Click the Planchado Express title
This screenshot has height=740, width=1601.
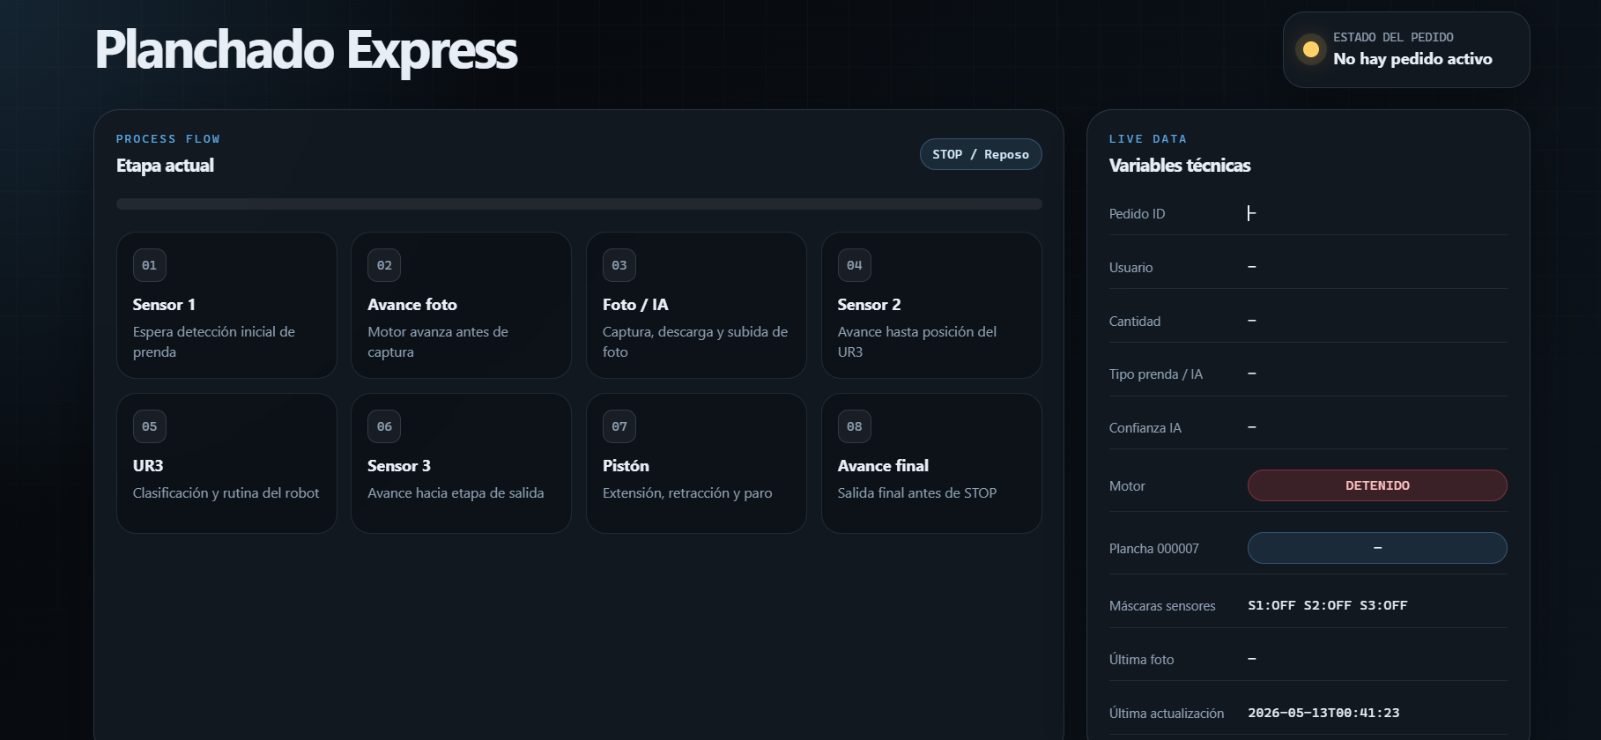point(306,49)
